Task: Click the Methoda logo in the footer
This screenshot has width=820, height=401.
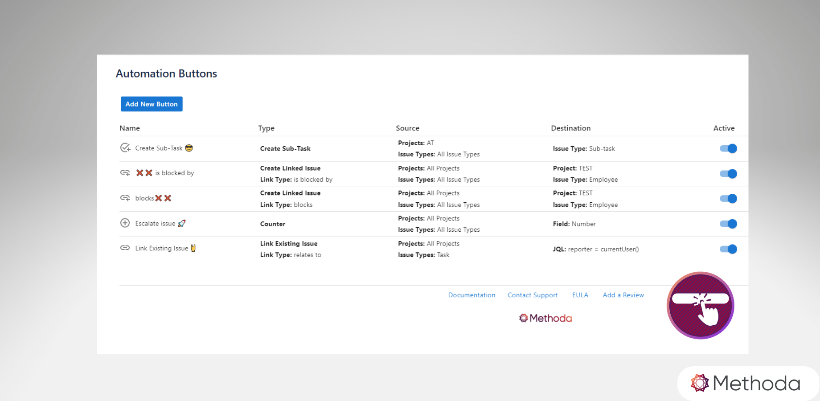Action: click(x=545, y=318)
